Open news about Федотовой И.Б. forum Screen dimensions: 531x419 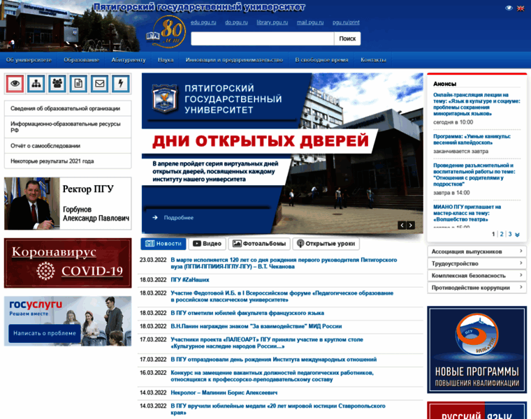click(282, 297)
